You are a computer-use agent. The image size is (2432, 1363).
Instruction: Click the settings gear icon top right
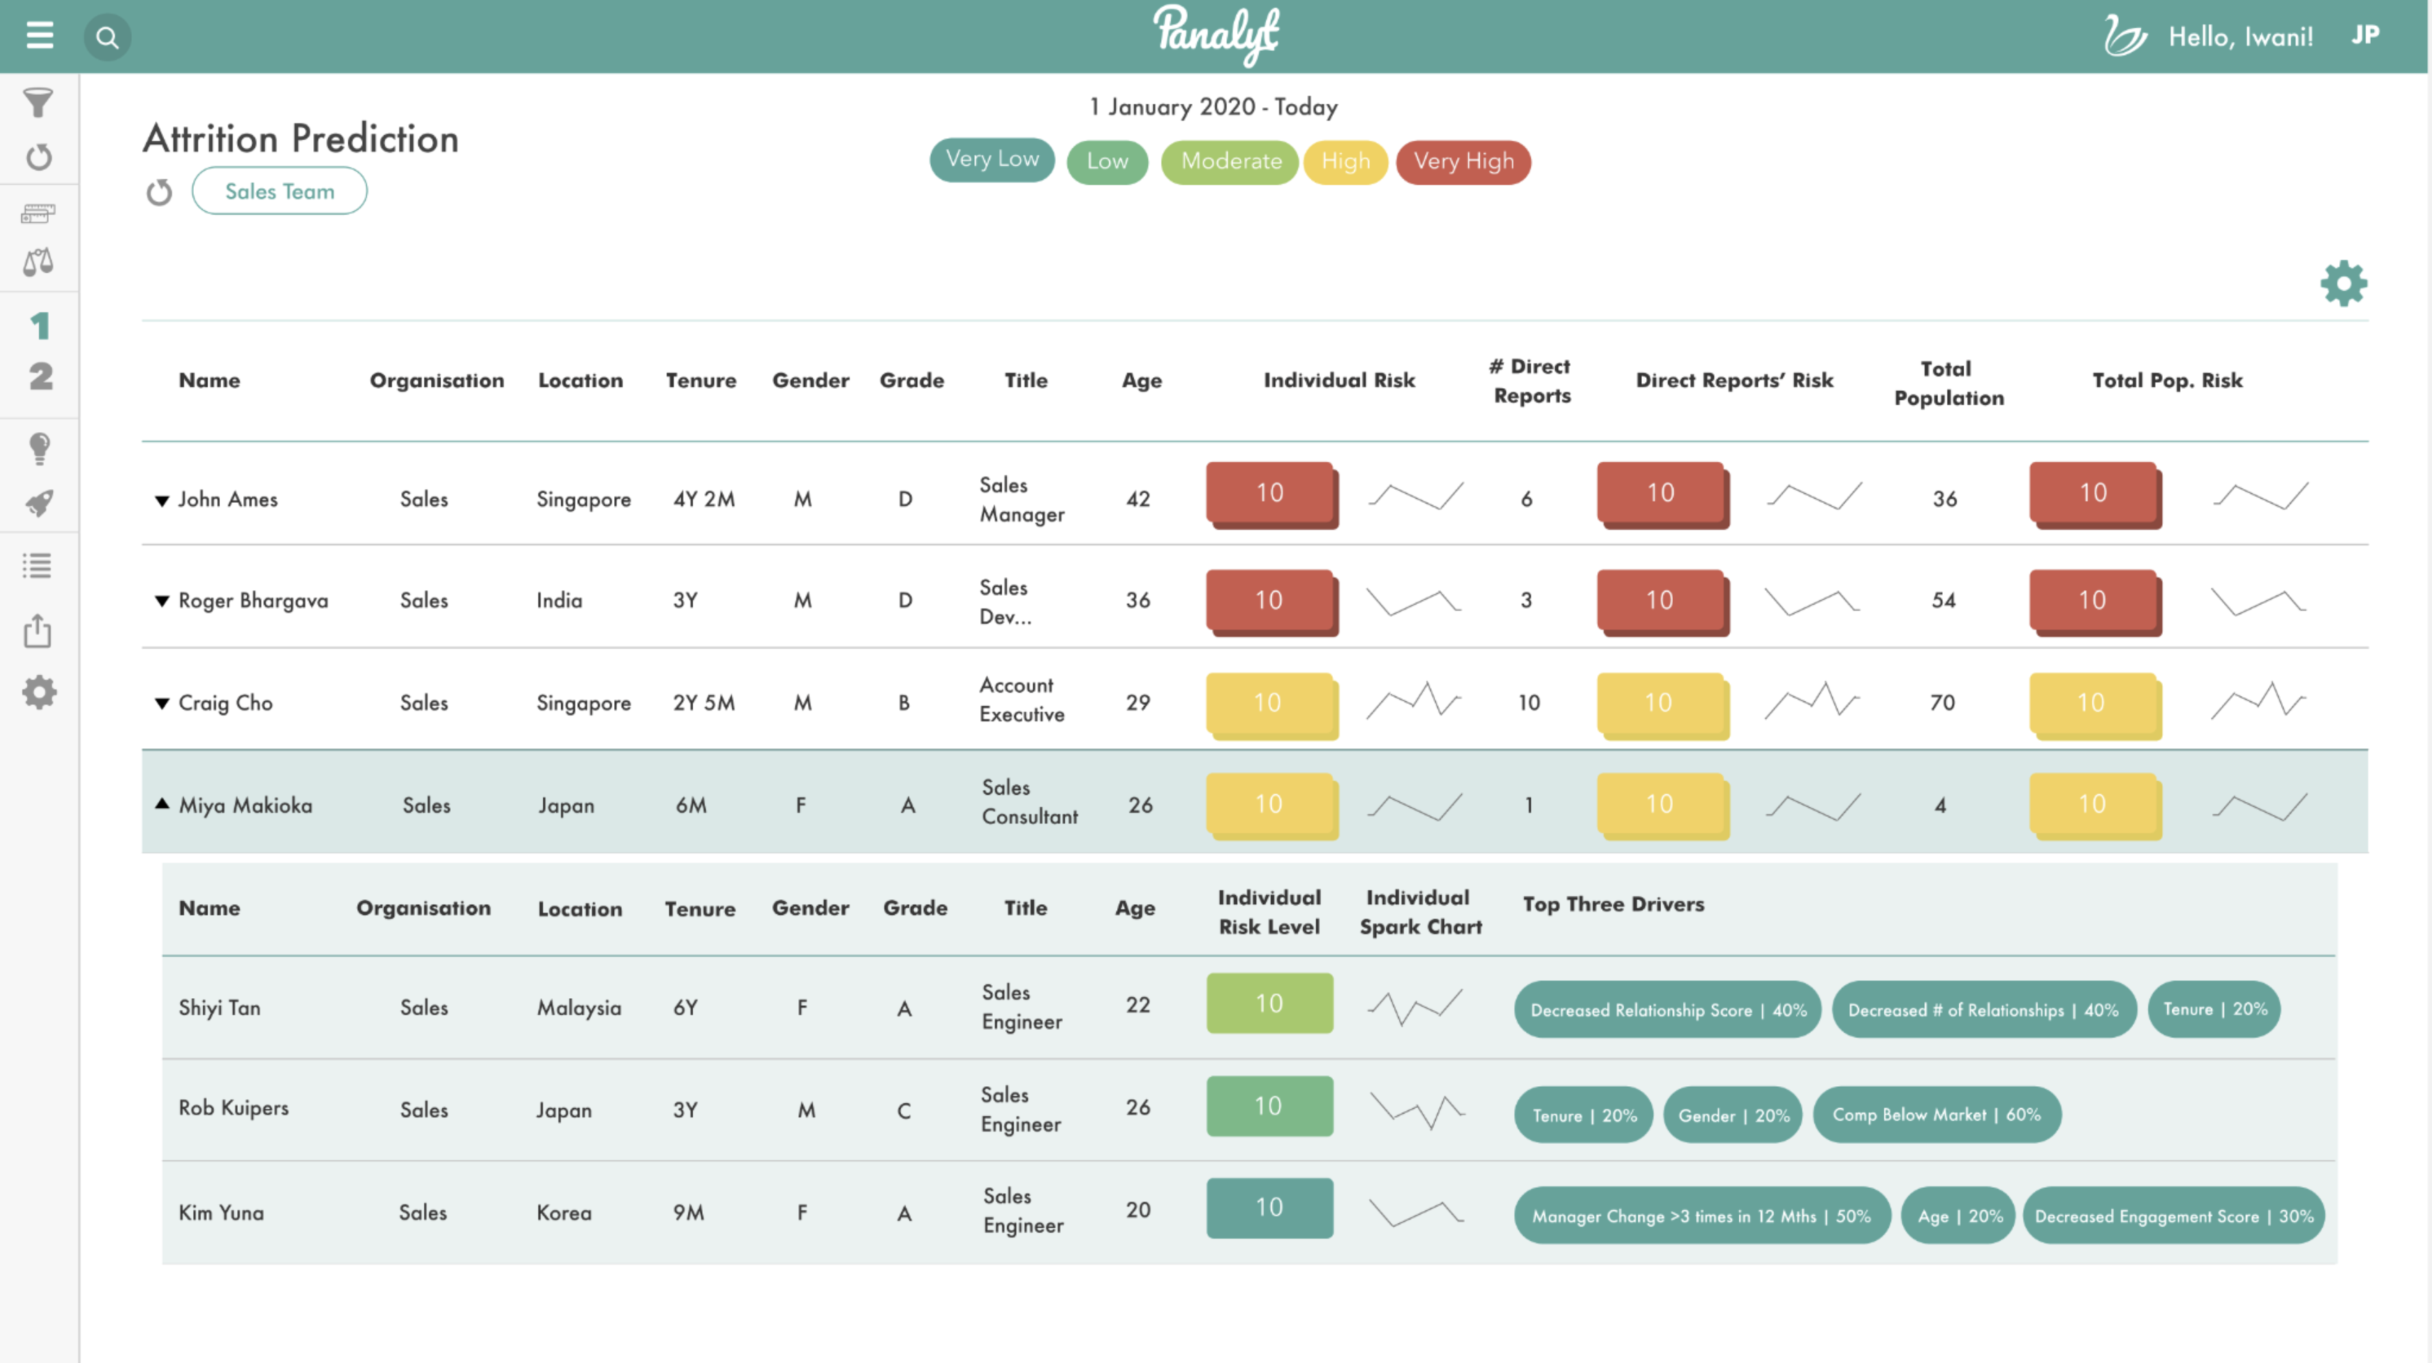[2343, 284]
